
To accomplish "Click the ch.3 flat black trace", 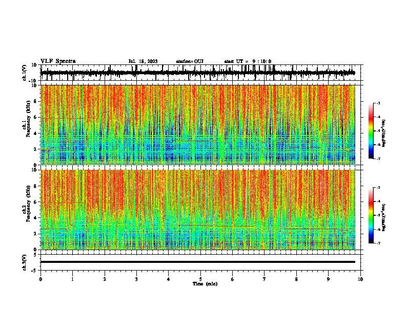I will pos(198,262).
